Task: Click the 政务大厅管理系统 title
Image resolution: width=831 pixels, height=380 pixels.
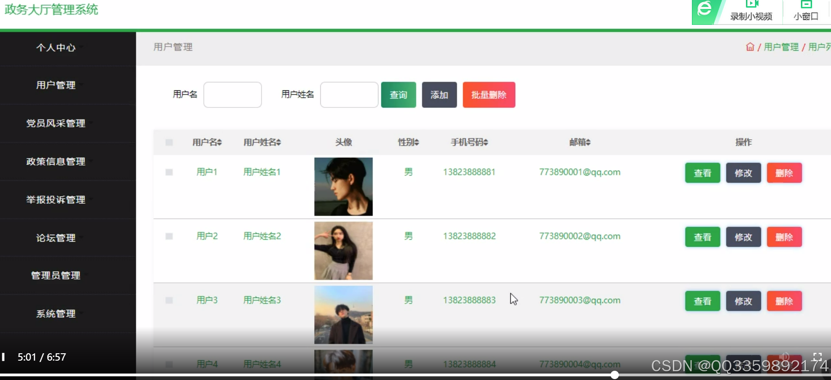Action: point(51,10)
